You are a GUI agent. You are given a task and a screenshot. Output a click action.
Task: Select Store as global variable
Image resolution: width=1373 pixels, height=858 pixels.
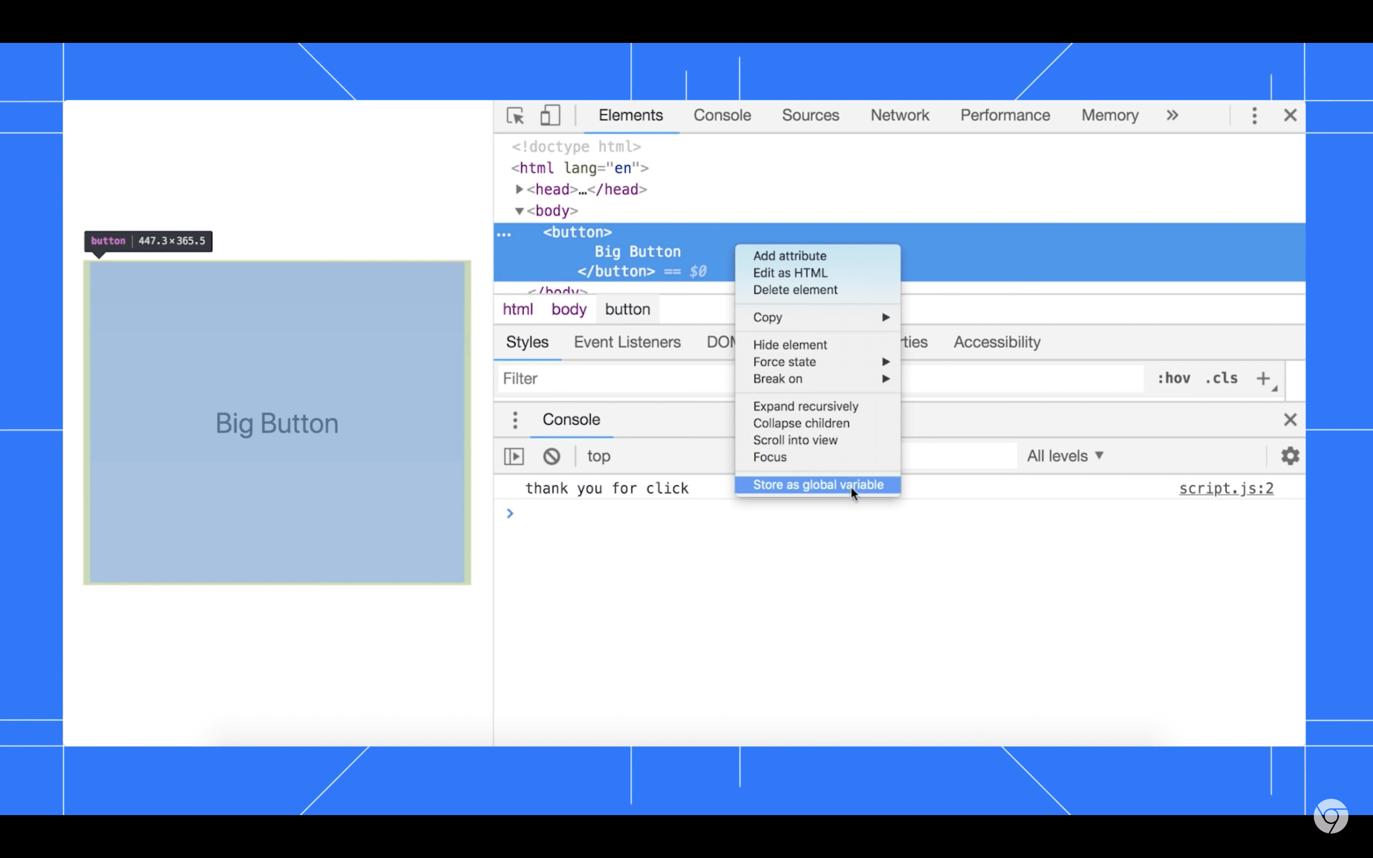coord(819,484)
